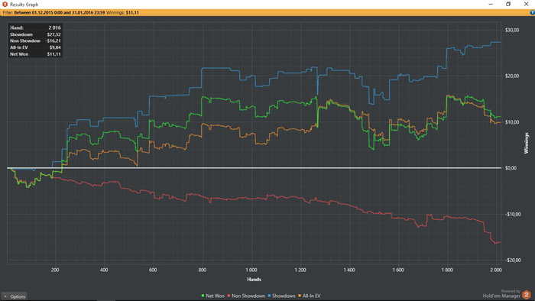
Task: Click the green Net Won legend swatch
Action: 203,296
